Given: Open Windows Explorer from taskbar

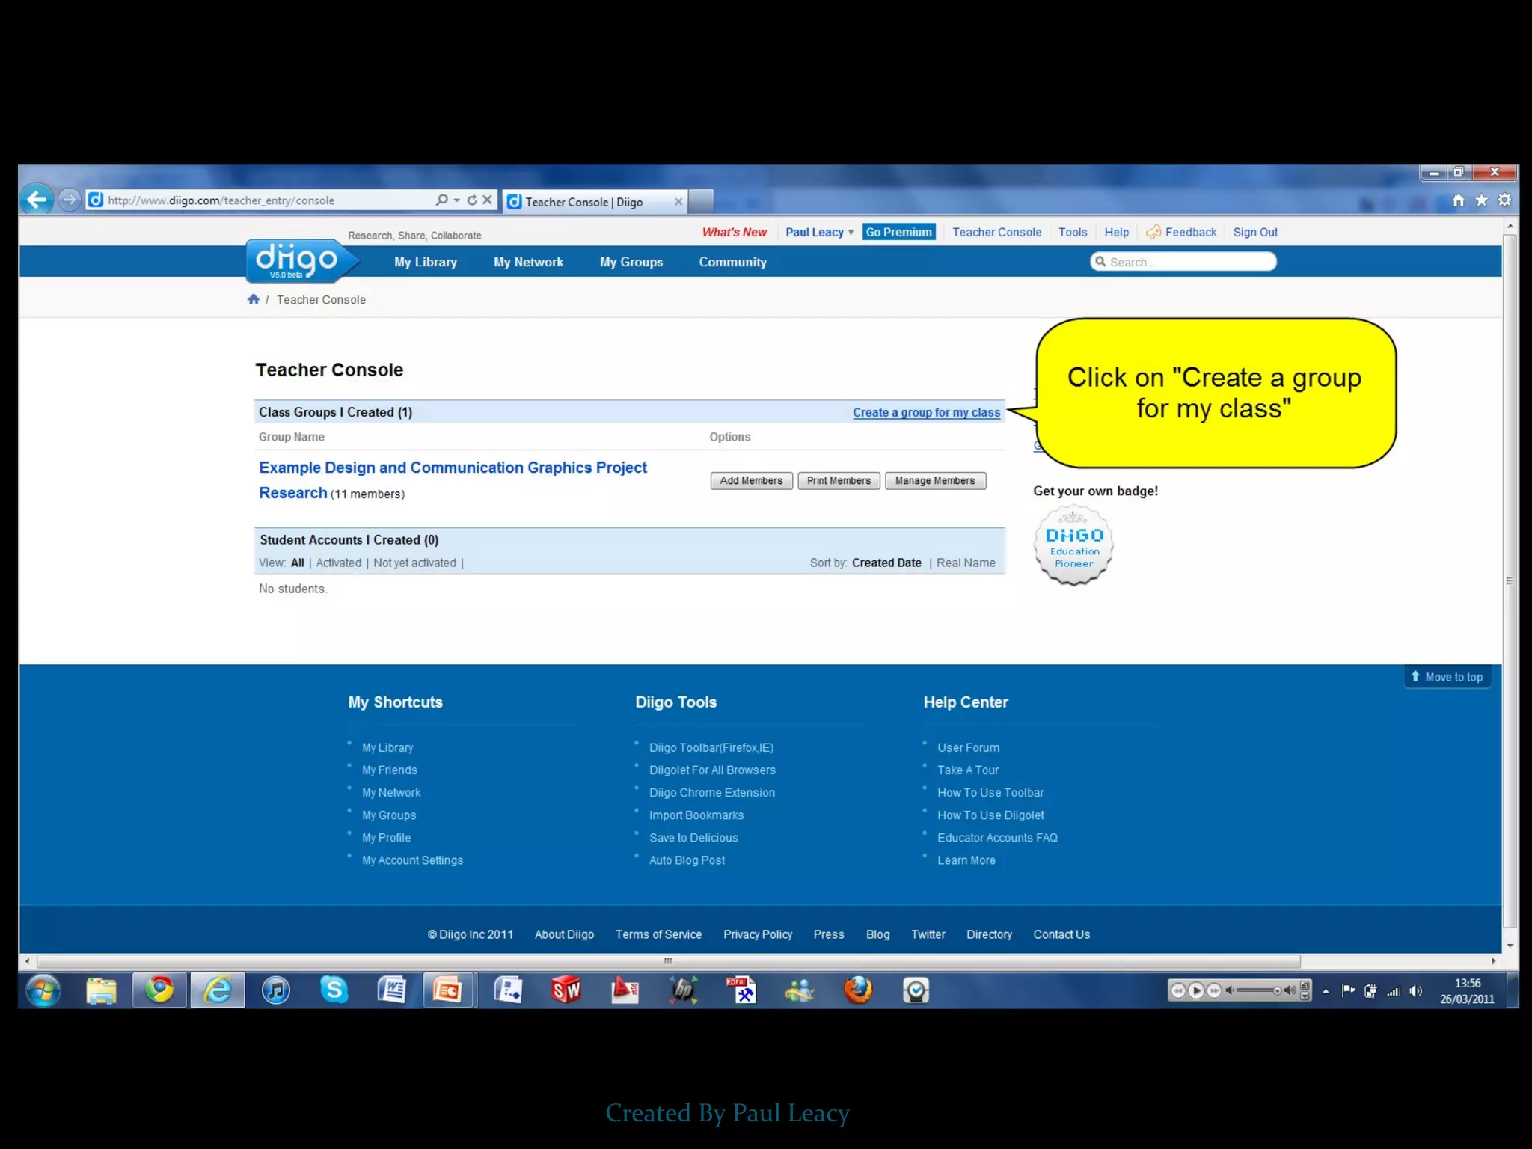Looking at the screenshot, I should [x=101, y=990].
